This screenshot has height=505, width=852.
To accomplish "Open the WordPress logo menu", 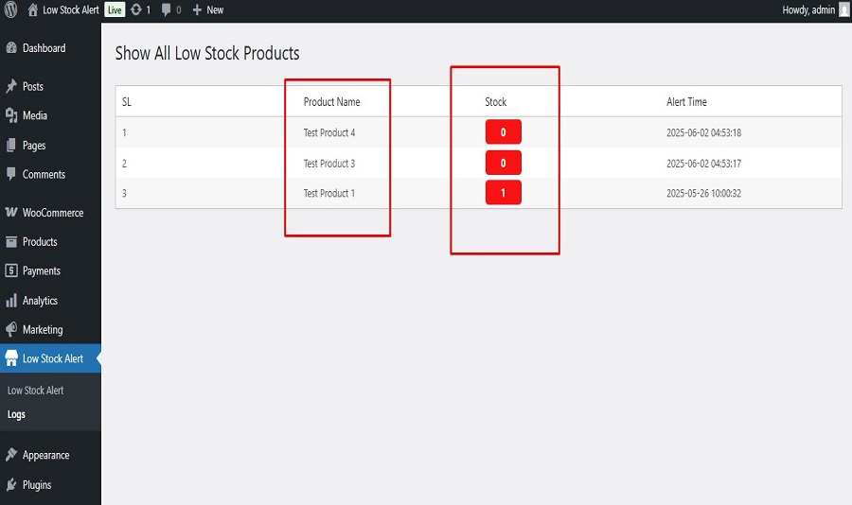I will (x=10, y=9).
